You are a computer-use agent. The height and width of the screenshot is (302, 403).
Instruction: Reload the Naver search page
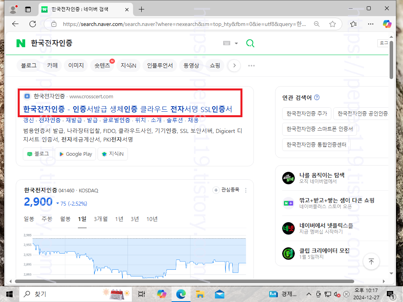pyautogui.click(x=33, y=24)
